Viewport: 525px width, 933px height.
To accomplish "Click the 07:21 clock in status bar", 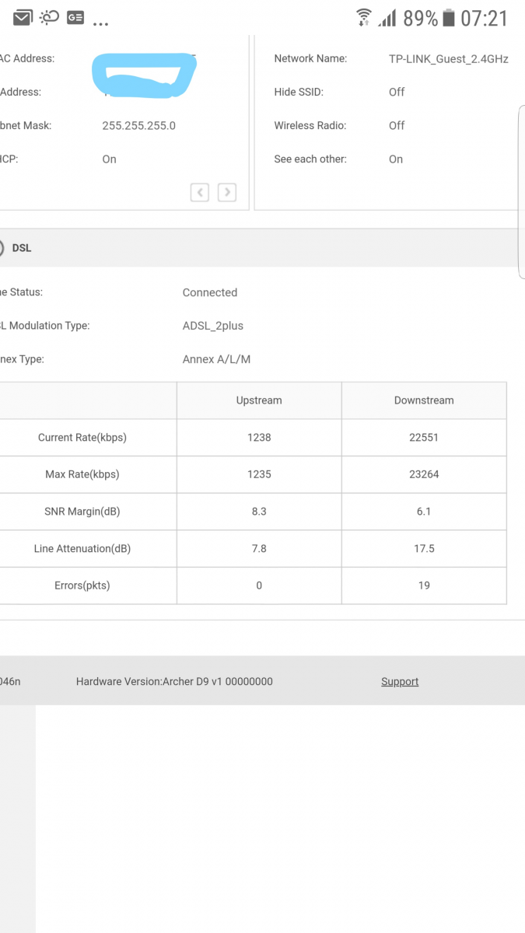I will pos(484,18).
